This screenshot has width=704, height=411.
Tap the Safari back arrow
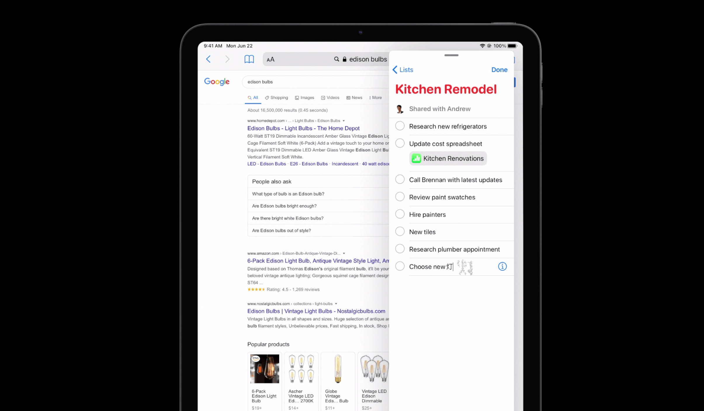(208, 59)
